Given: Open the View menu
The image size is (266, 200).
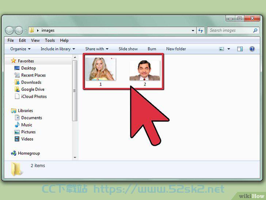Looking at the screenshot, I should 35,40.
